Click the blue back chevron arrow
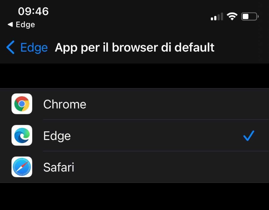269x210 pixels. pos(10,47)
